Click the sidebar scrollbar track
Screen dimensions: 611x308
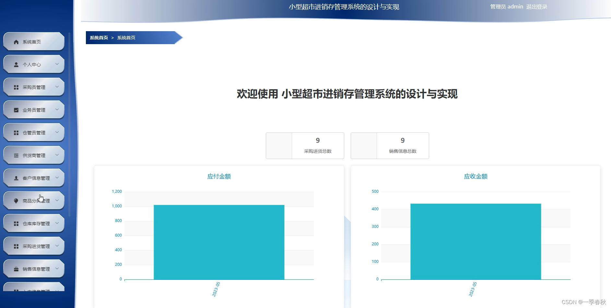[70, 130]
